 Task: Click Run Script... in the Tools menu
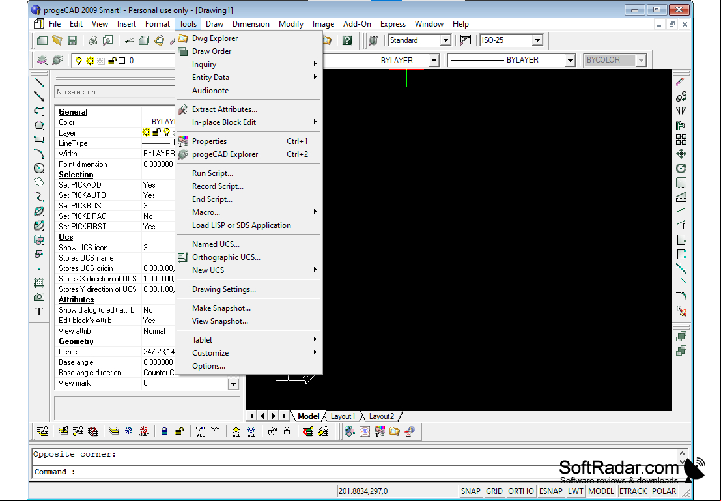click(248, 173)
